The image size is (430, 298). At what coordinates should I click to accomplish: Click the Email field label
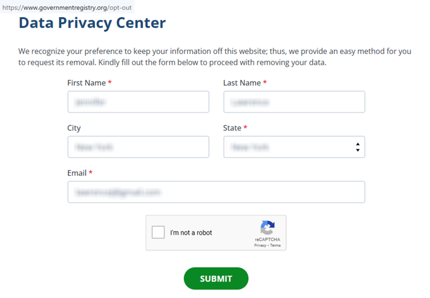[77, 173]
